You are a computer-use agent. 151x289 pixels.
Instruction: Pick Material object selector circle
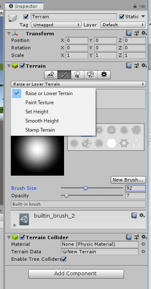click(143, 244)
